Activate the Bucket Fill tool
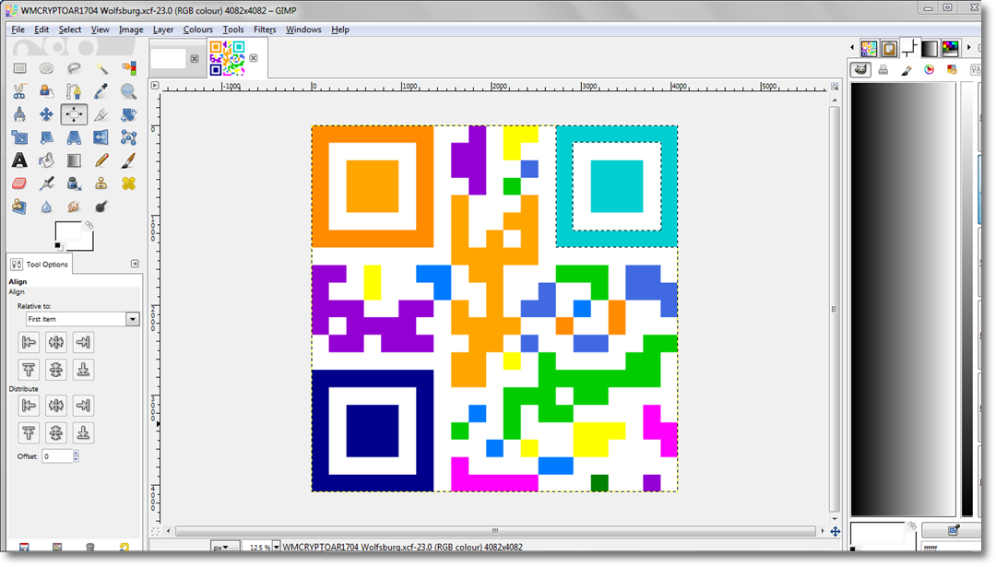This screenshot has height=567, width=996. pos(46,160)
